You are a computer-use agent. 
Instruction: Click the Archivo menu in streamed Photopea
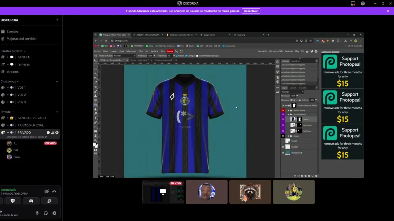coord(97,51)
